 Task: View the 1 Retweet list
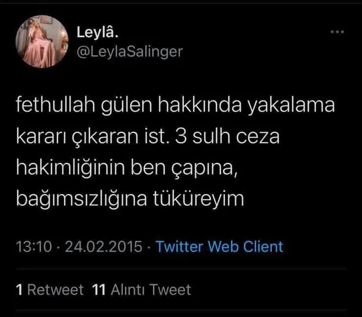click(x=50, y=289)
